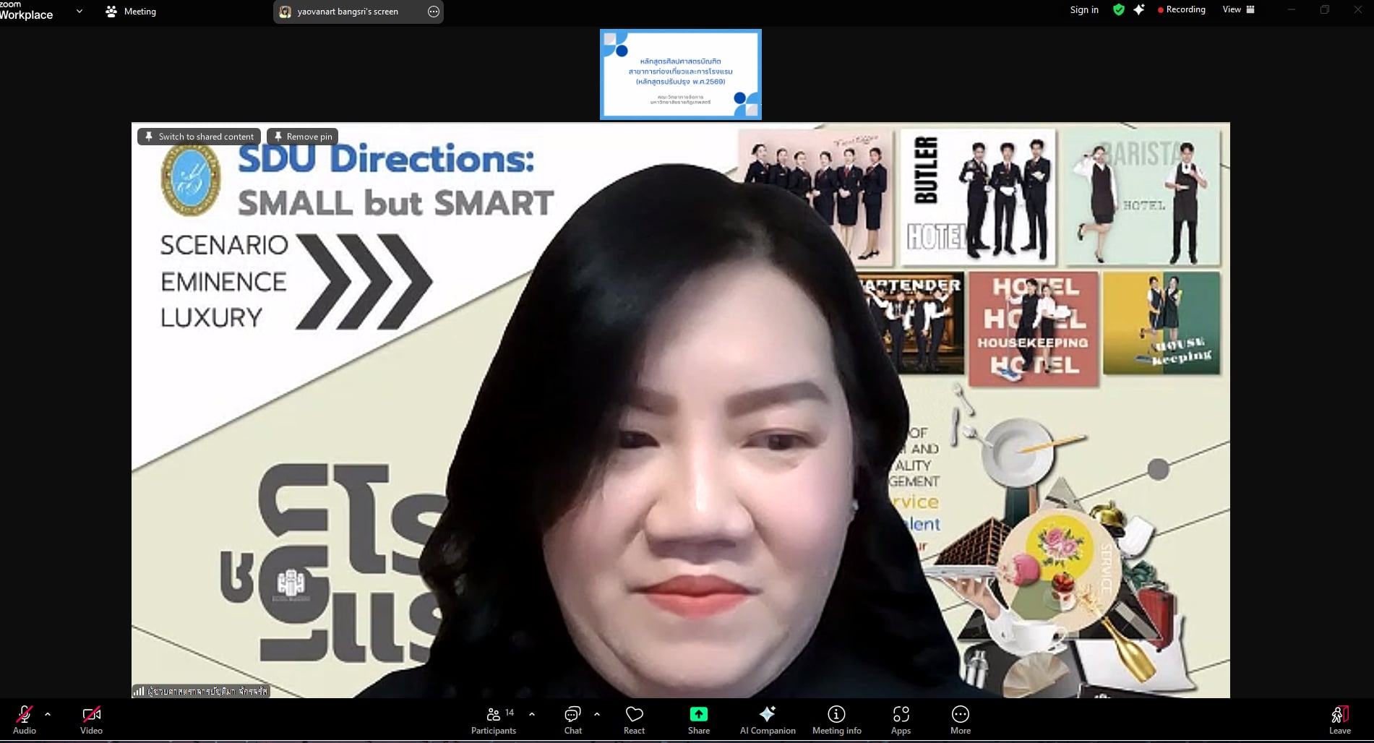The image size is (1374, 743).
Task: Click the Sign in link
Action: point(1084,9)
